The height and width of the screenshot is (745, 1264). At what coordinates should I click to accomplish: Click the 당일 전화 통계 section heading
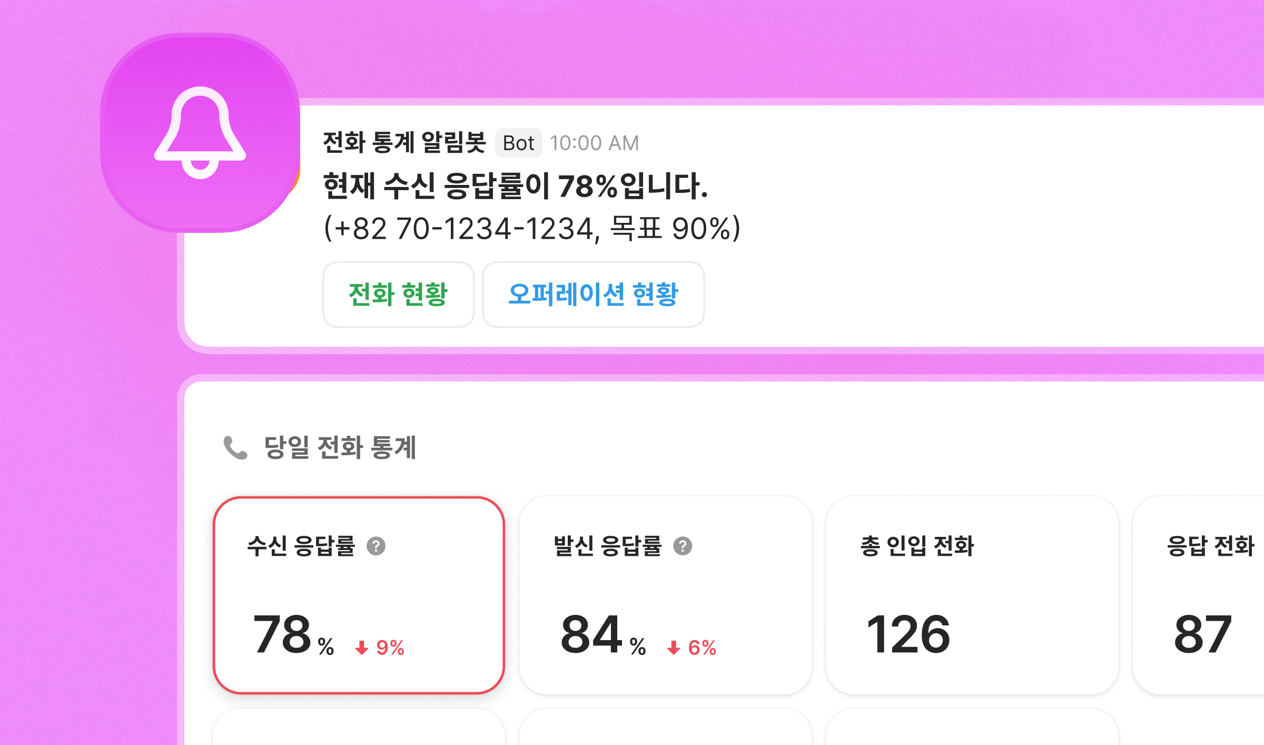[x=340, y=448]
